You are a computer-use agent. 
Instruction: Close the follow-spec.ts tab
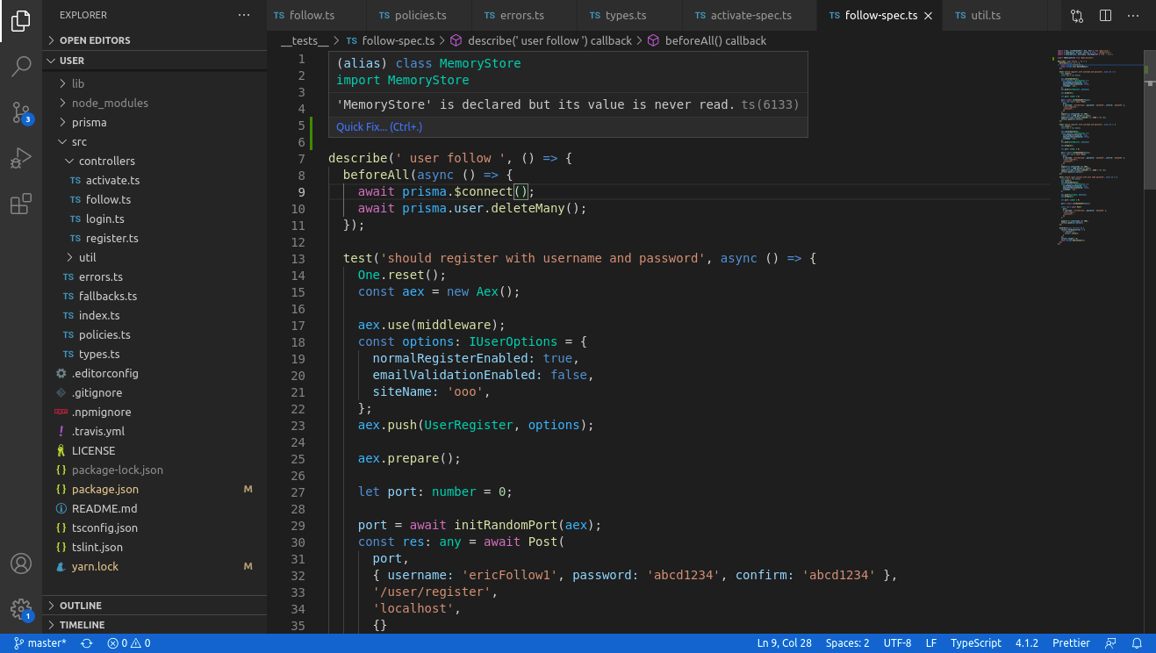(929, 16)
